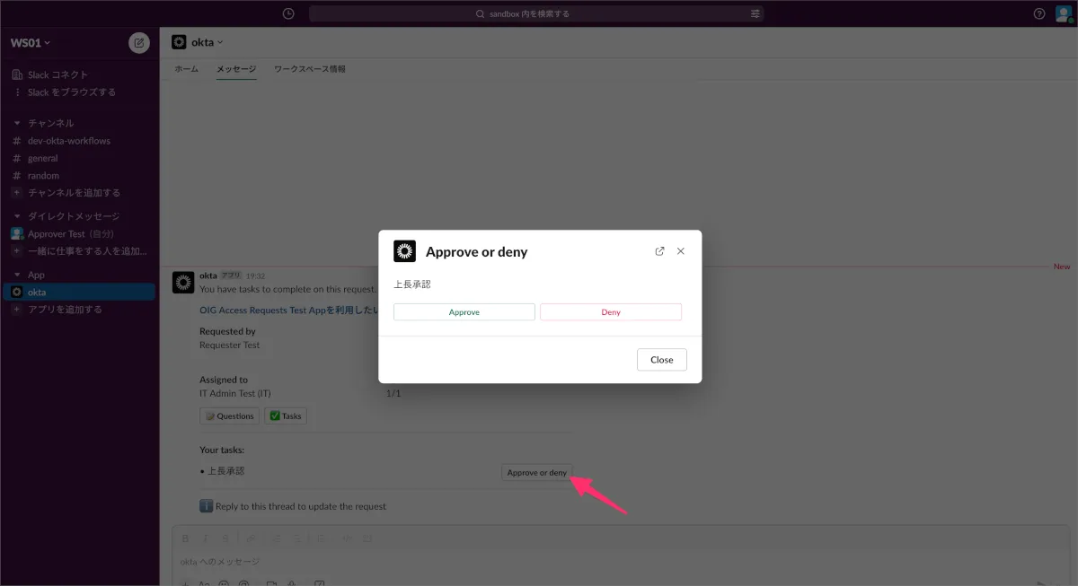The width and height of the screenshot is (1078, 586).
Task: Open the okta app name dropdown
Action: (x=207, y=42)
